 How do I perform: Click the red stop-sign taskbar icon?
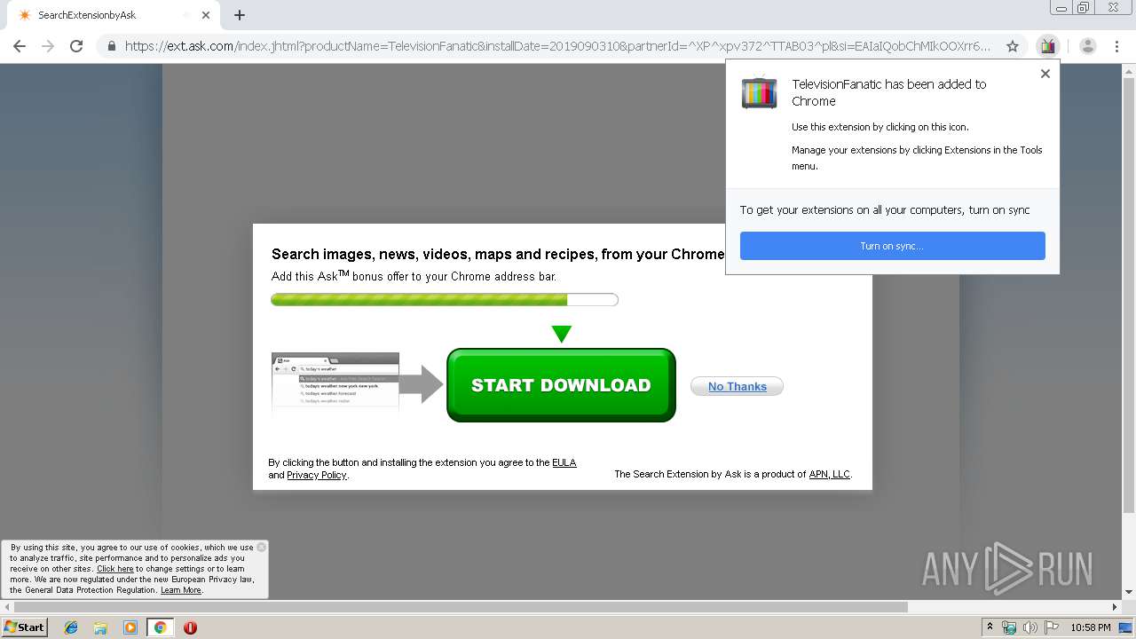point(190,627)
